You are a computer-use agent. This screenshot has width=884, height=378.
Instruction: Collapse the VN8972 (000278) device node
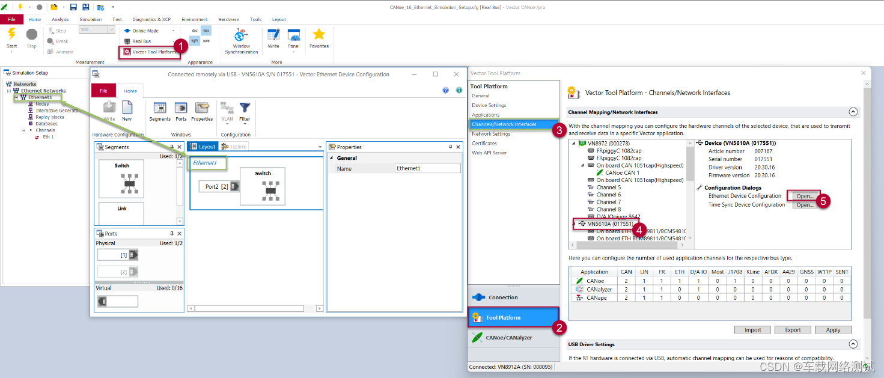tap(574, 144)
